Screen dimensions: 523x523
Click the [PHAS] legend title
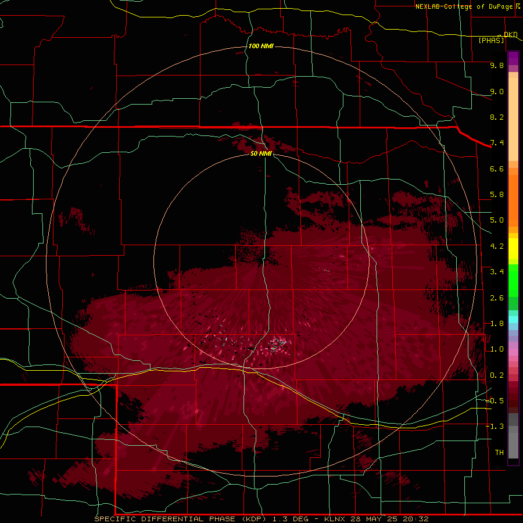pyautogui.click(x=491, y=40)
